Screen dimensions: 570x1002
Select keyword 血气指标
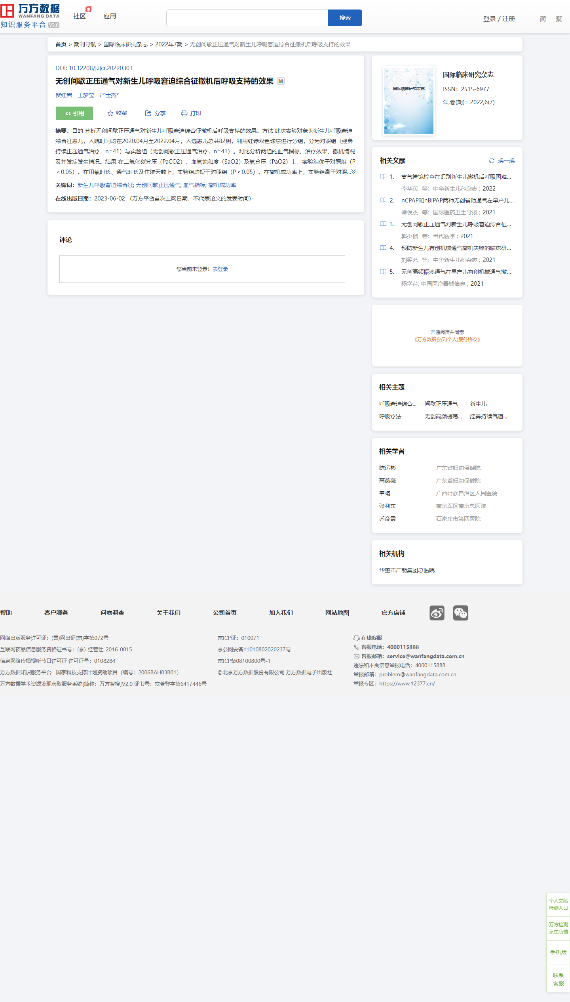[x=194, y=185]
